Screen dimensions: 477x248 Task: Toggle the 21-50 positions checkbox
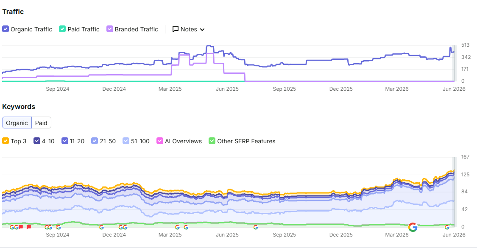click(x=95, y=141)
